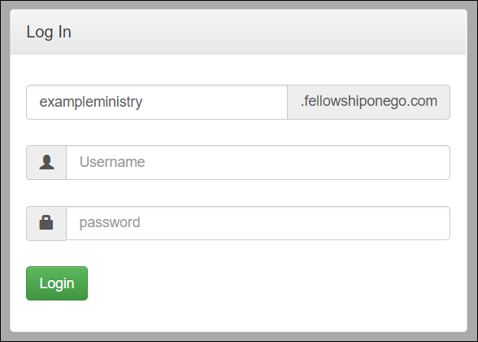
Task: Click the .fellowshiponego.com domain suffix label
Action: (x=369, y=101)
